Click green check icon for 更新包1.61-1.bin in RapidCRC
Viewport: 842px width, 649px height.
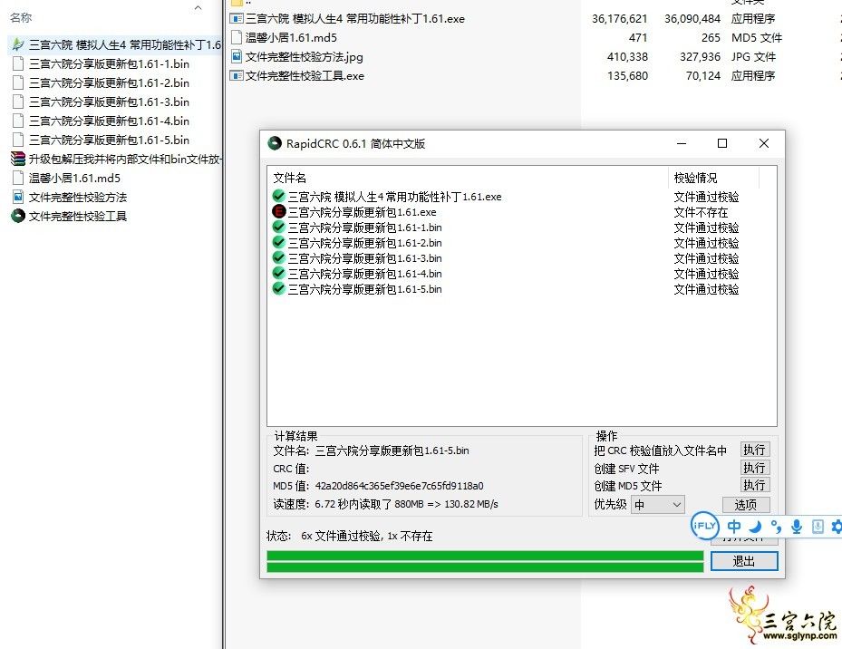click(278, 228)
